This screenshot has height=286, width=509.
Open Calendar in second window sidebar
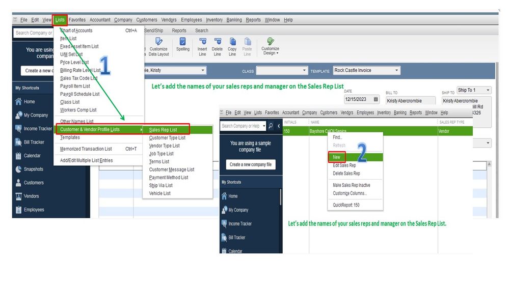(232, 251)
